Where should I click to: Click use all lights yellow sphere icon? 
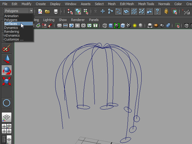point(135,25)
